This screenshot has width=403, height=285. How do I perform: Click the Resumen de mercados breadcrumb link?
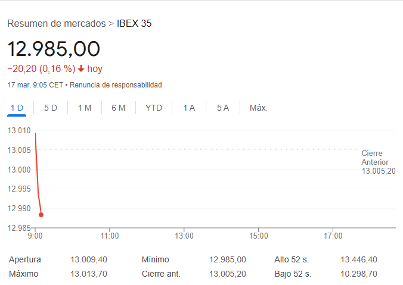(57, 24)
